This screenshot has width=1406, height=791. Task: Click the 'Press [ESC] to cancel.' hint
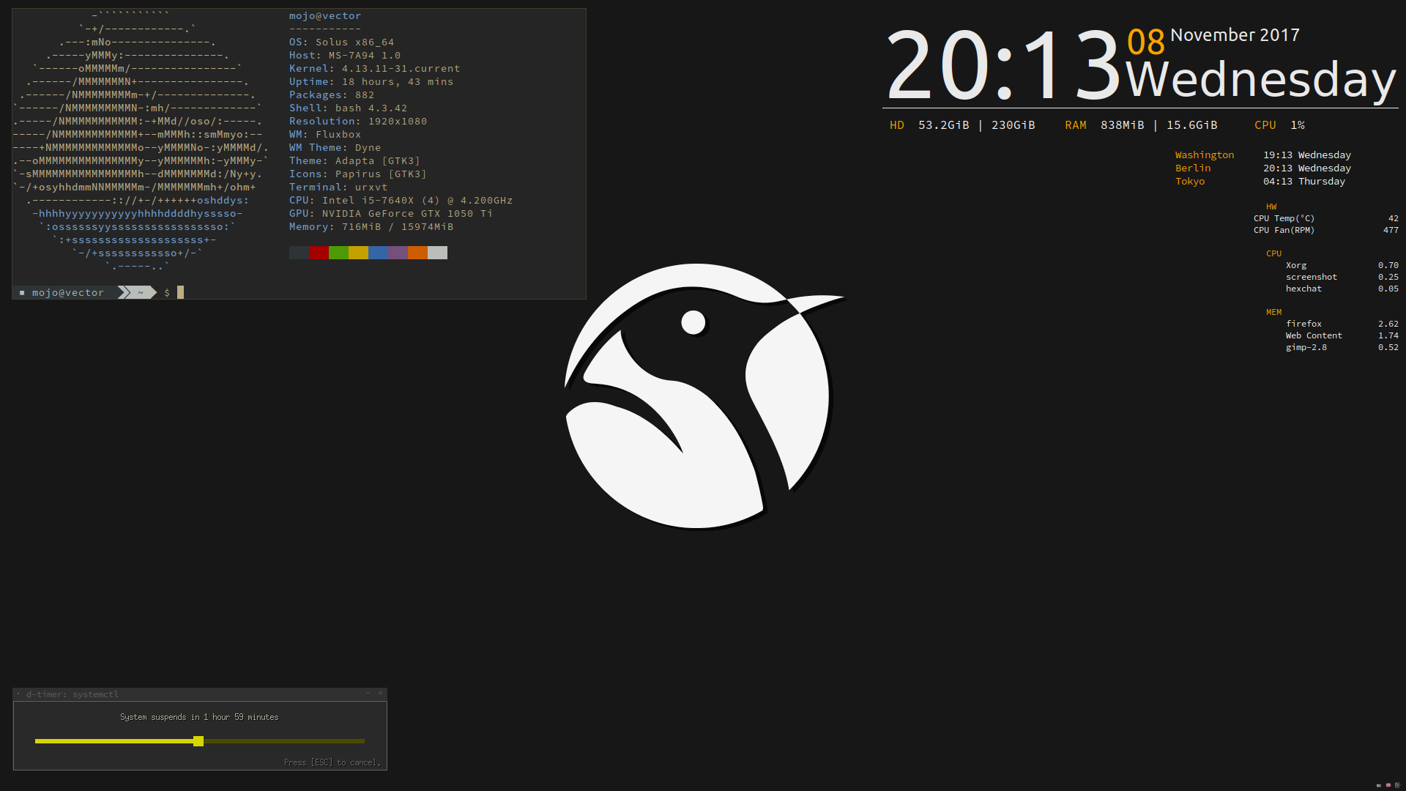click(332, 762)
